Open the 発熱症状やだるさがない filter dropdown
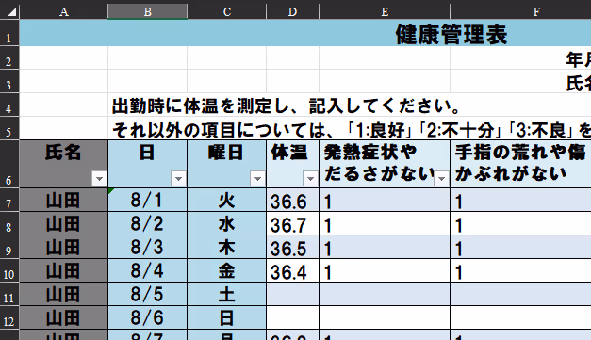Viewport: 591px width, 340px height. click(x=441, y=178)
